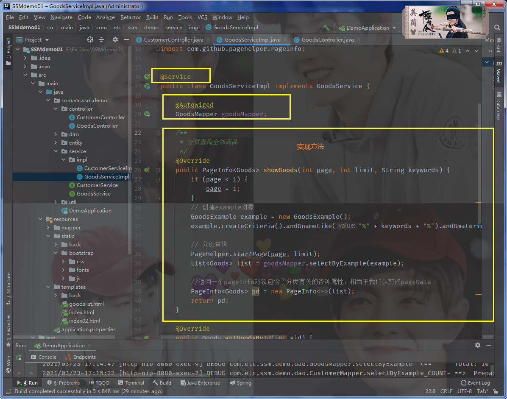Expand the entity package
The image size is (507, 399).
pos(56,142)
